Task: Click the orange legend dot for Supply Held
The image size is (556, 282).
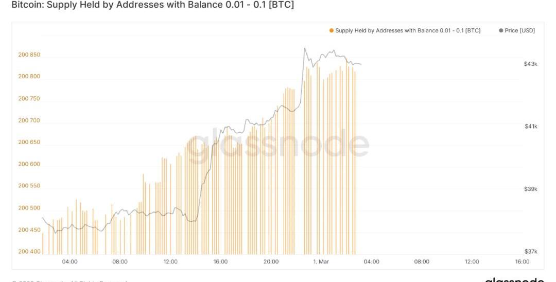Action: point(332,31)
